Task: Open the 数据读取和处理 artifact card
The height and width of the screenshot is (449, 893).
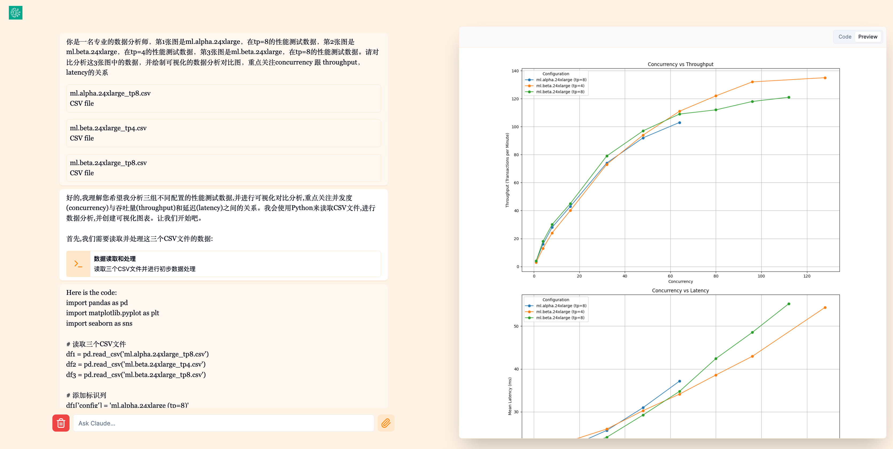Action: tap(224, 264)
